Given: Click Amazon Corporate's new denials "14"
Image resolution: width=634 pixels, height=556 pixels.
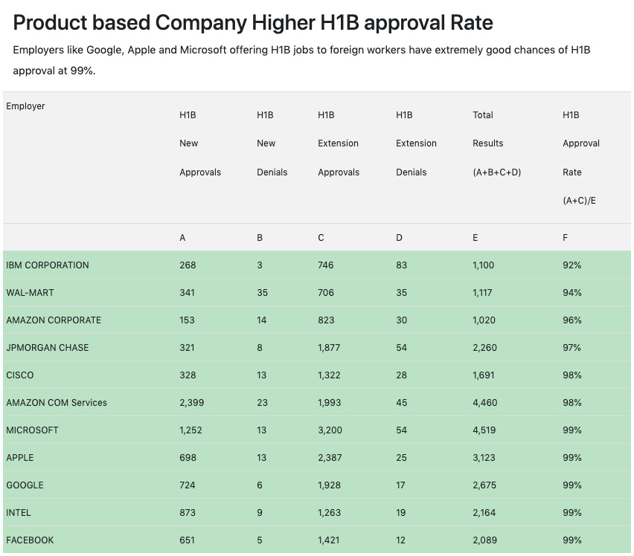Looking at the screenshot, I should 262,320.
